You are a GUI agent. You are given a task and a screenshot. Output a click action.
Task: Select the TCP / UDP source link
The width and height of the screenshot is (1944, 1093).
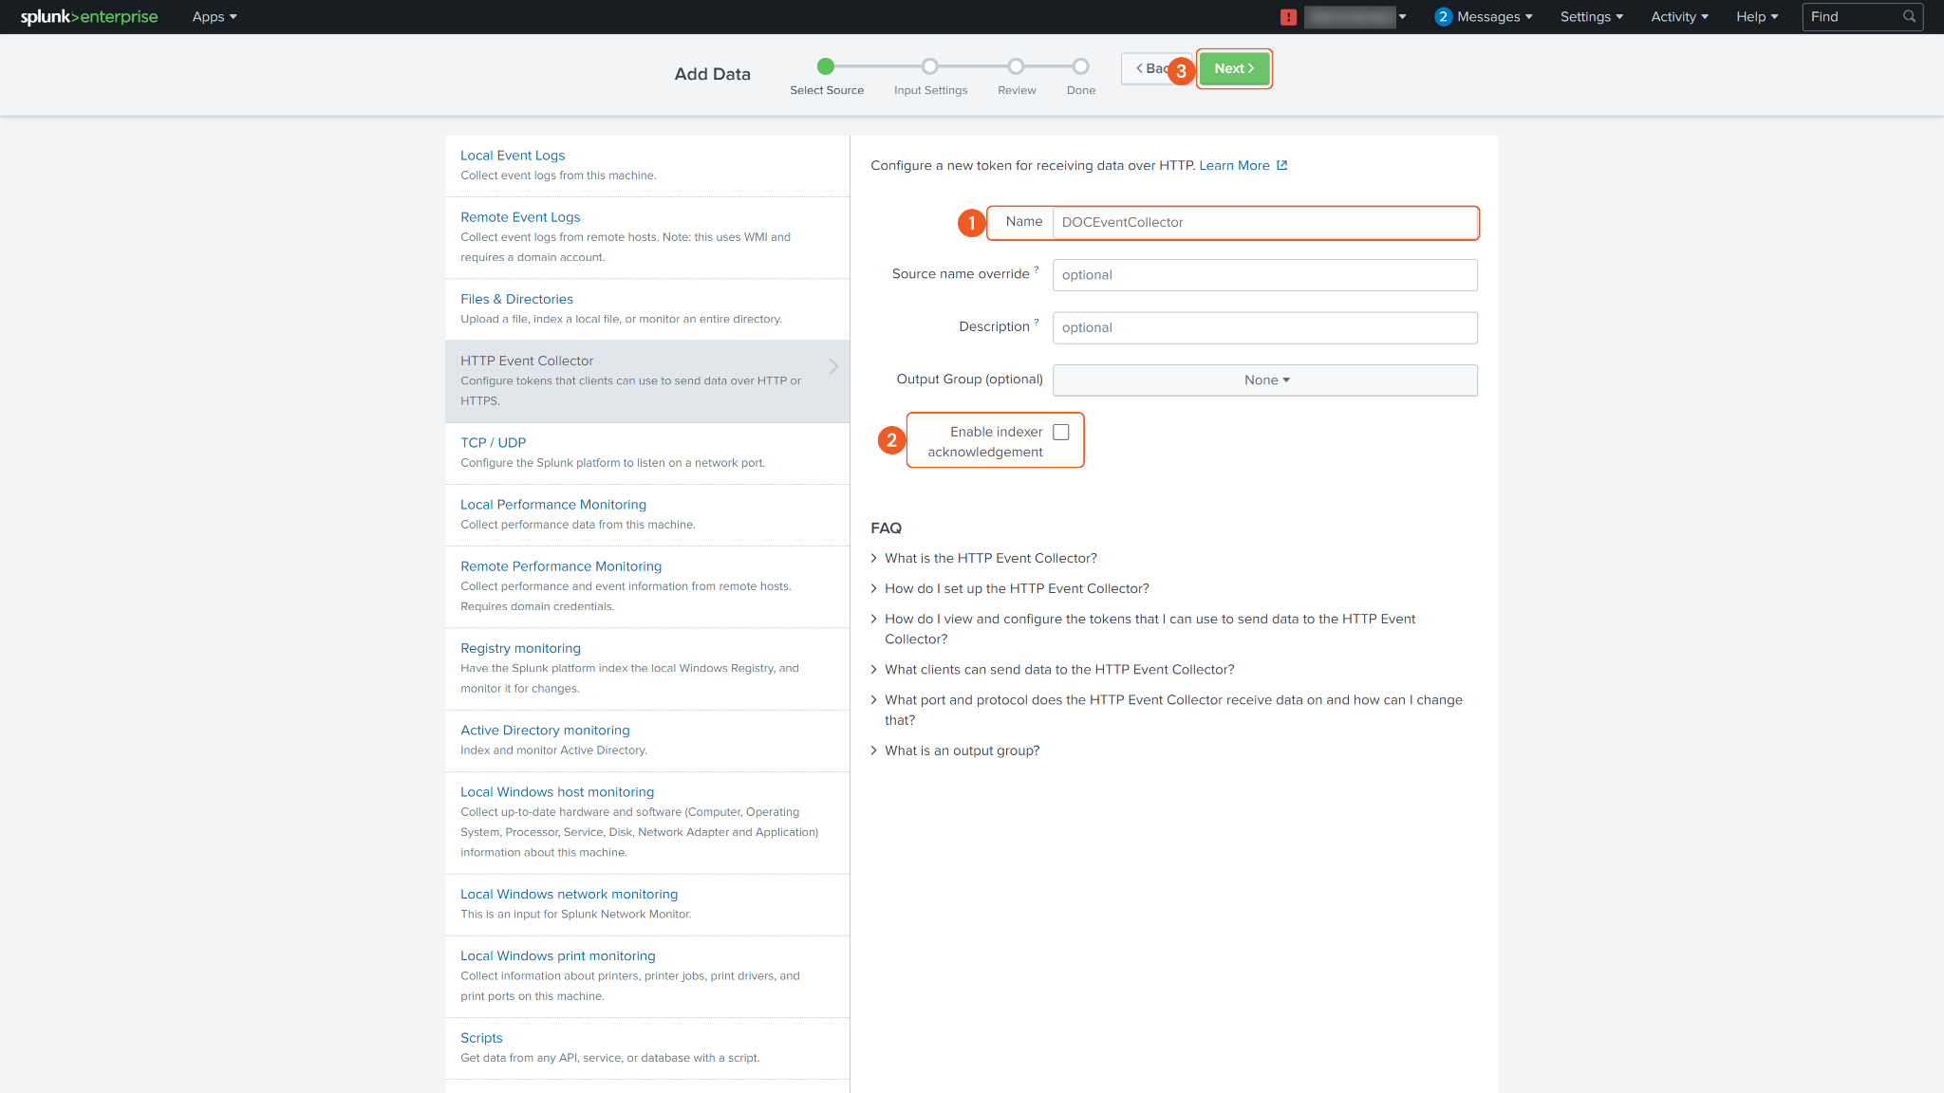493,443
